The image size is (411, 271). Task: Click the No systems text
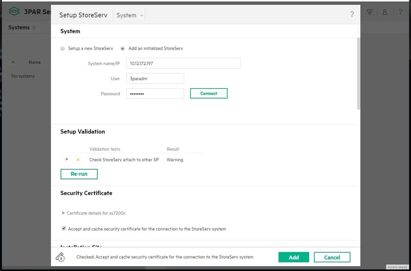tap(23, 76)
